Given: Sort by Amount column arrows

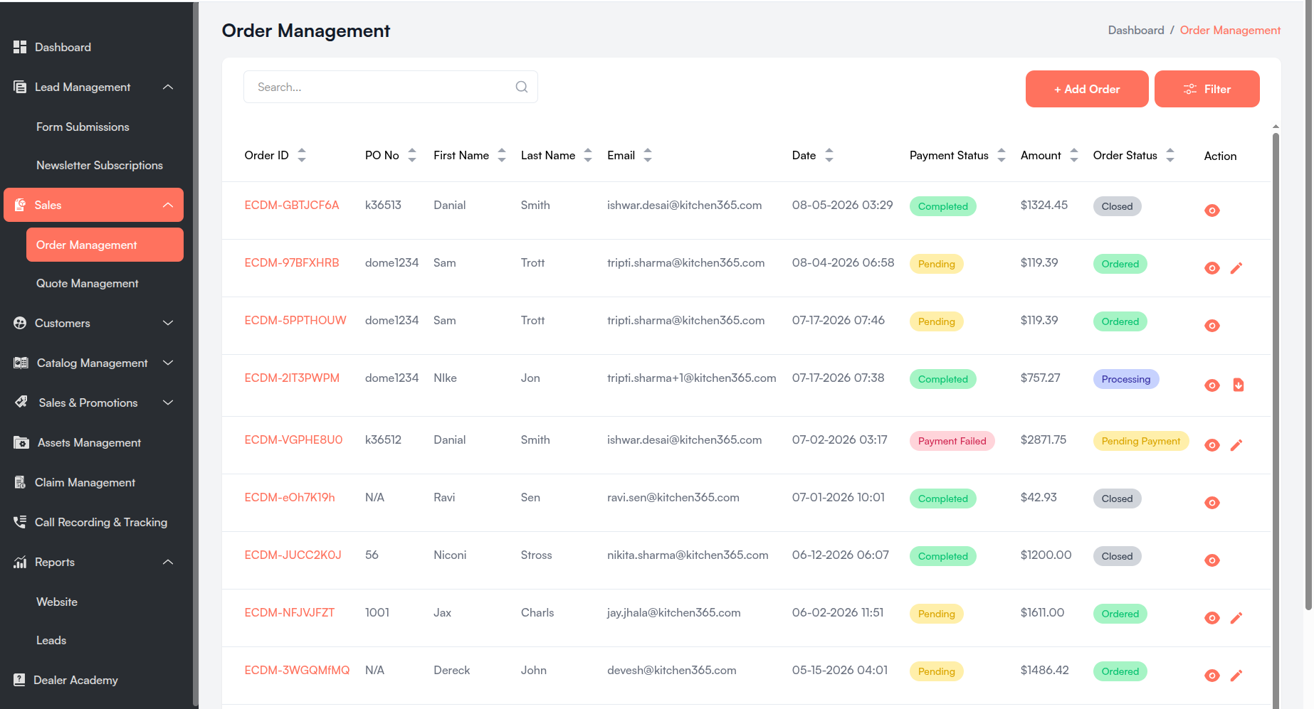Looking at the screenshot, I should point(1074,155).
